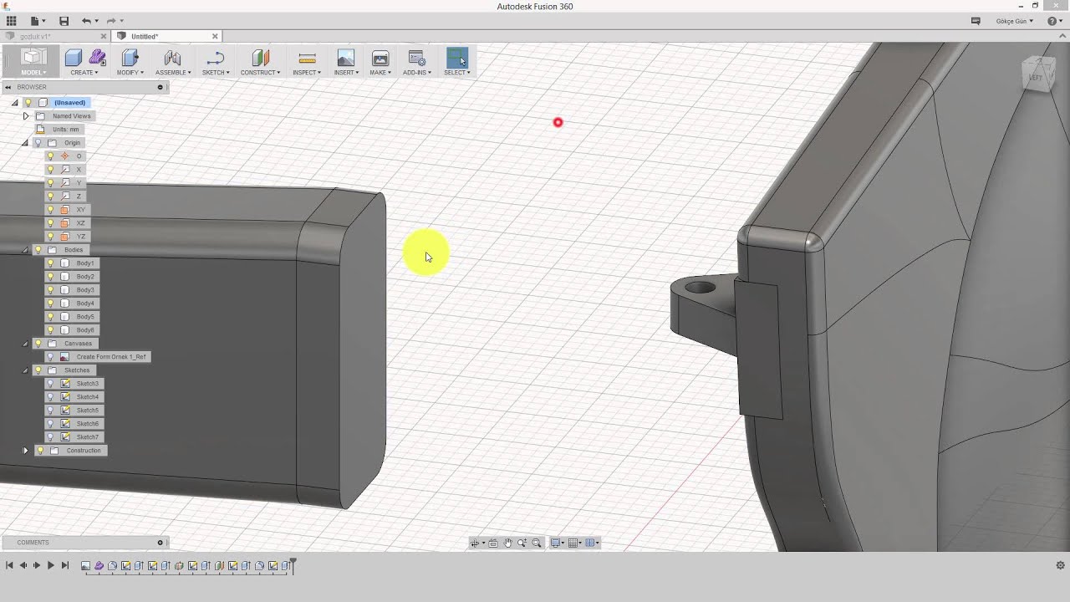
Task: Open the MODIFY menu
Action: 130,73
